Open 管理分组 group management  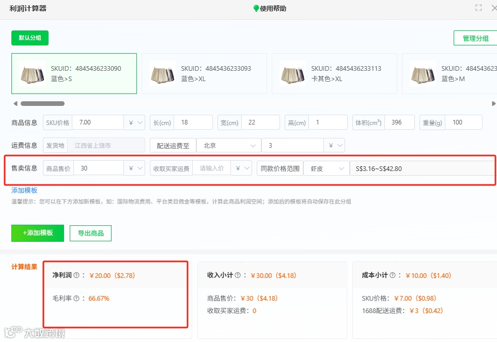pyautogui.click(x=475, y=38)
